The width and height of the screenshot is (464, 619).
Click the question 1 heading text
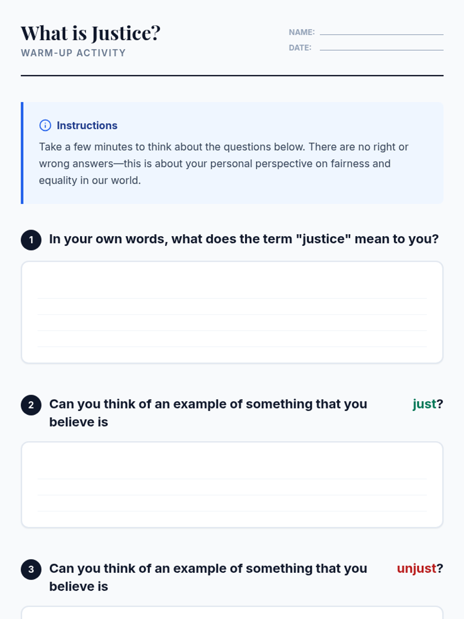pyautogui.click(x=244, y=239)
